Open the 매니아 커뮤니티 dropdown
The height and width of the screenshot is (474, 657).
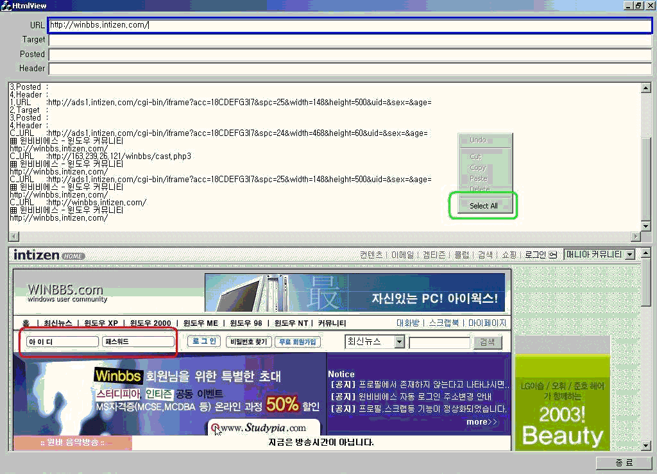coord(630,255)
